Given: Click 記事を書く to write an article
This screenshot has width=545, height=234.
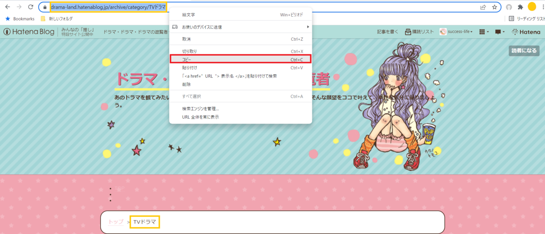Looking at the screenshot, I should [387, 32].
